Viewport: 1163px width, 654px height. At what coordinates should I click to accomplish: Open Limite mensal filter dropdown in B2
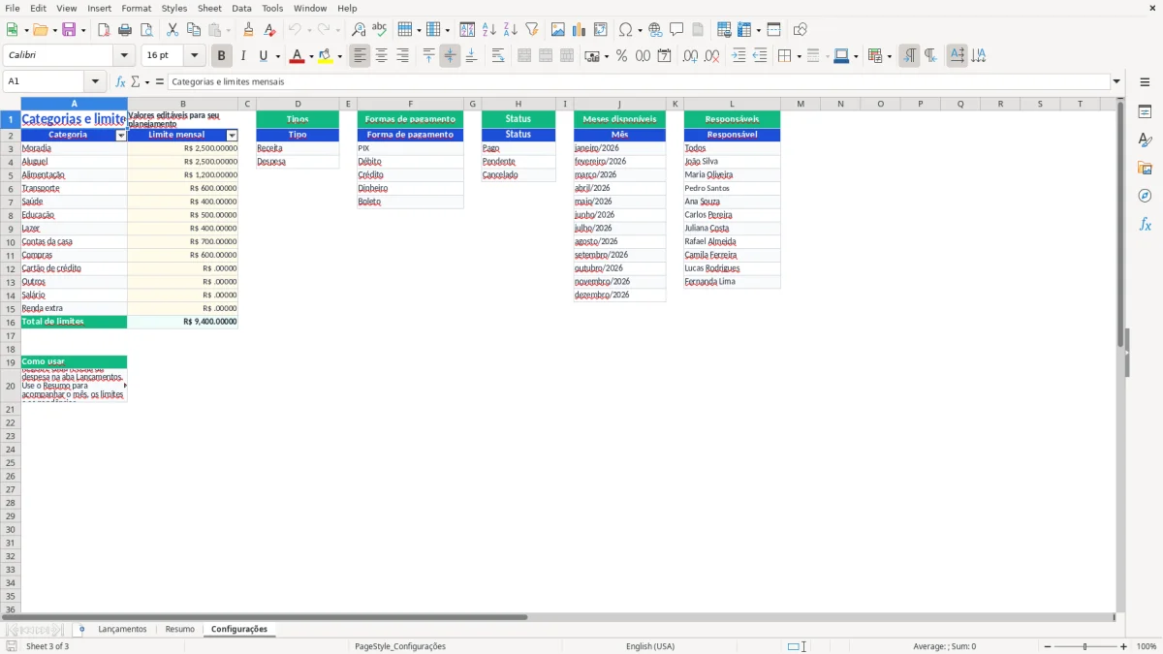[232, 136]
